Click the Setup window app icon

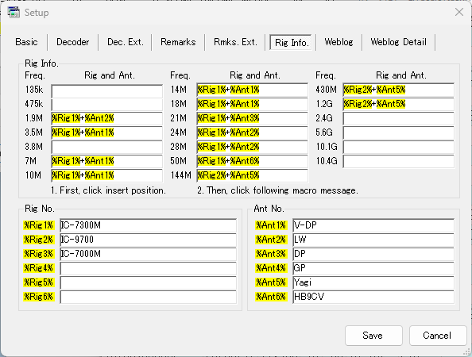(x=14, y=13)
